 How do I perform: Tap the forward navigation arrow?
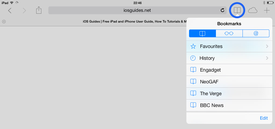[24, 11]
